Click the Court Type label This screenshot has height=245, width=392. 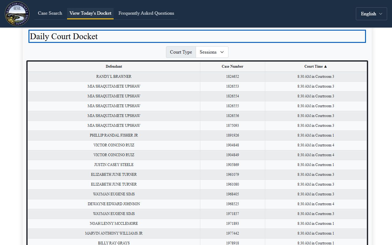(181, 52)
